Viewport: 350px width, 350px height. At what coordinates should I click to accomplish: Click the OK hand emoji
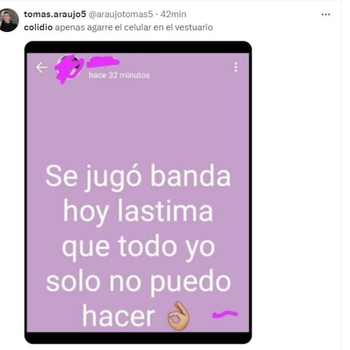[x=178, y=316]
